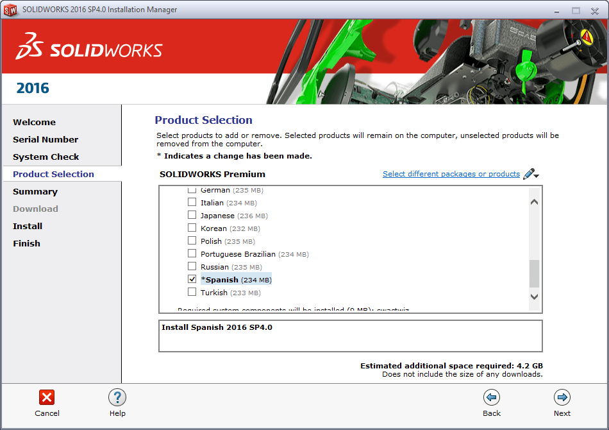Click the Russian (235 MB) label
This screenshot has width=609, height=430.
(231, 267)
